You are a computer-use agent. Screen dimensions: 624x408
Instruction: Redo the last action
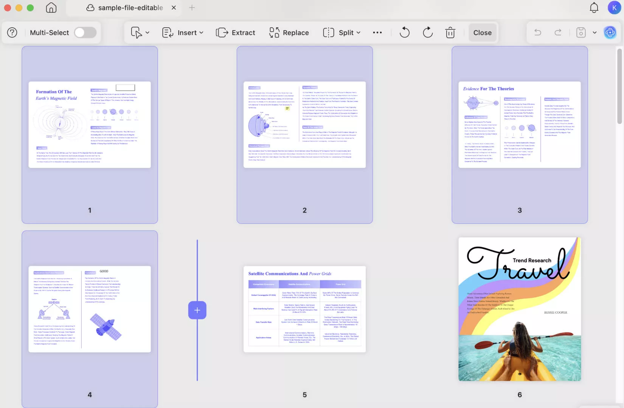pyautogui.click(x=558, y=32)
